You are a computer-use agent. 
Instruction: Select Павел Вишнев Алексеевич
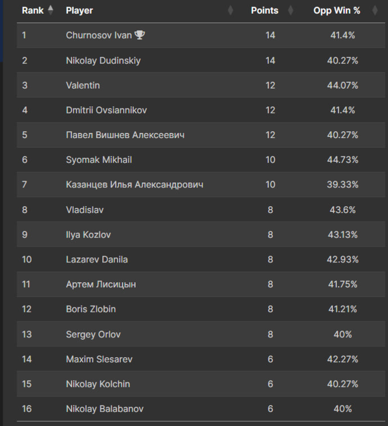coord(125,135)
